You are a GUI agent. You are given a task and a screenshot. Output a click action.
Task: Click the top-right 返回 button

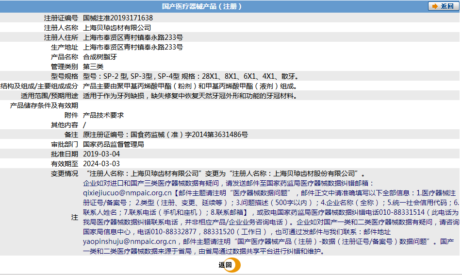(x=443, y=6)
